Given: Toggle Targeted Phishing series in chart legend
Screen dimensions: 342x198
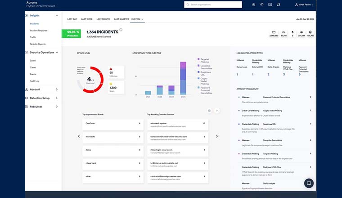Looking at the screenshot, I should (198, 59).
